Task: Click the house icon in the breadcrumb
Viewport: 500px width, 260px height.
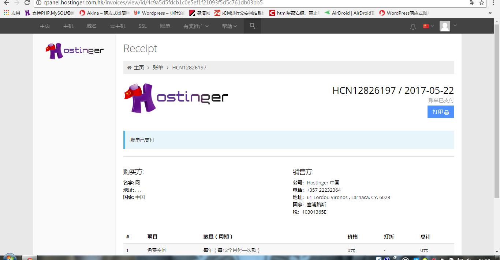Action: pyautogui.click(x=129, y=67)
